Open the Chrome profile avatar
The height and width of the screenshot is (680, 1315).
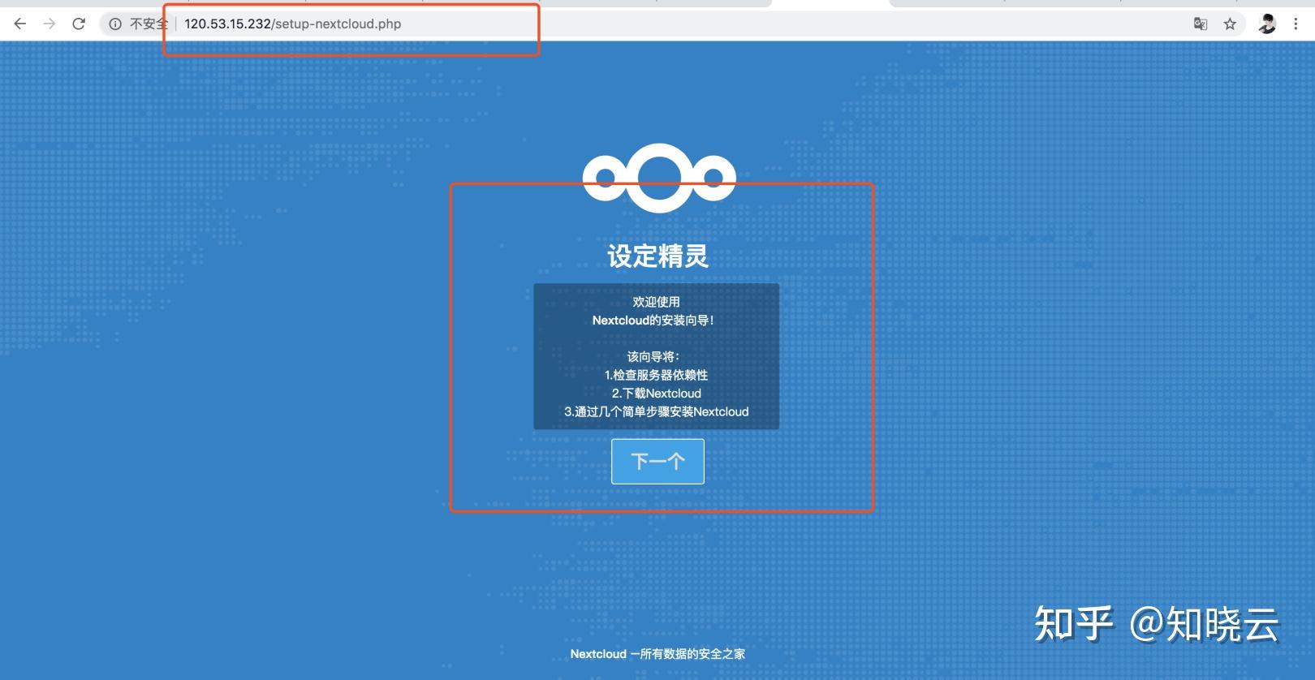[x=1266, y=24]
